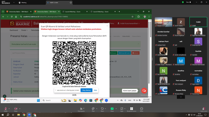The height and width of the screenshot is (117, 209).
Task: Click the webpage vertical scrollbar
Action: pyautogui.click(x=151, y=29)
